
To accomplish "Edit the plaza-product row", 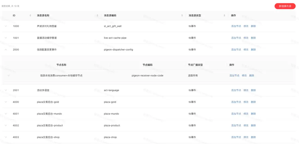I will pyautogui.click(x=246, y=126).
